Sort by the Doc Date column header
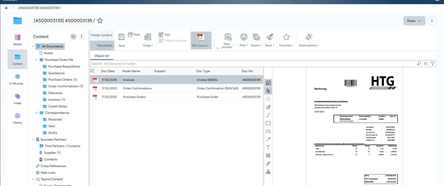The image size is (444, 186). [108, 71]
